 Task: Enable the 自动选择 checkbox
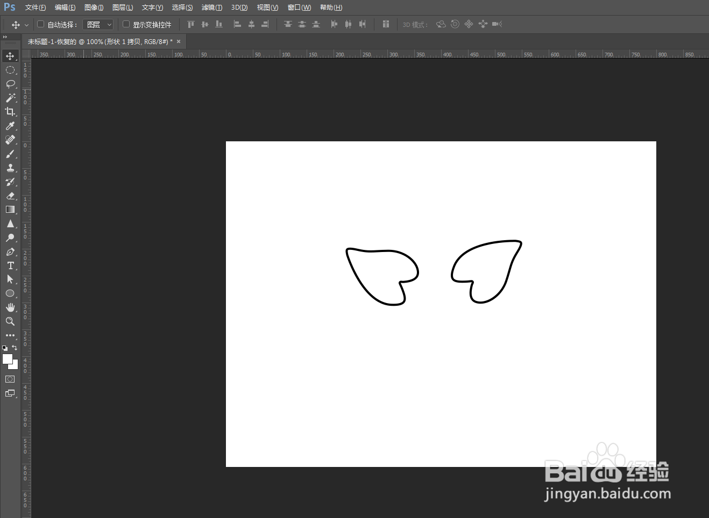click(x=40, y=24)
